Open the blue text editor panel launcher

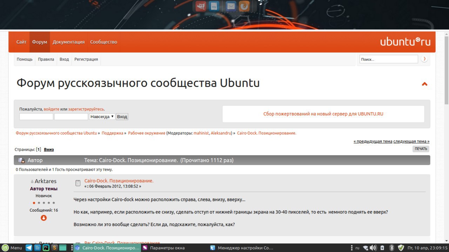tap(38, 248)
